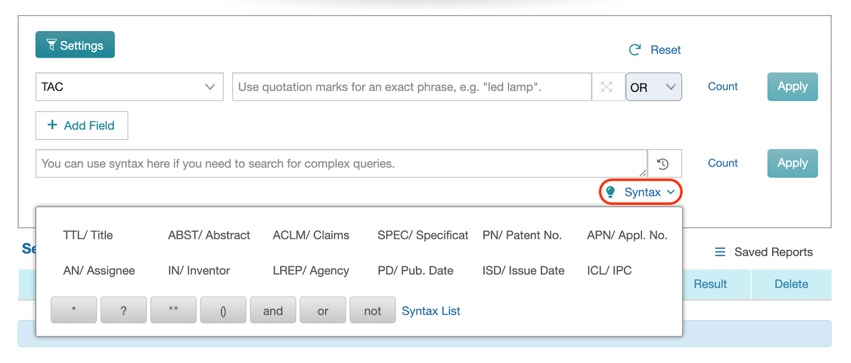
Task: Click the Reset refresh icon
Action: tap(635, 50)
